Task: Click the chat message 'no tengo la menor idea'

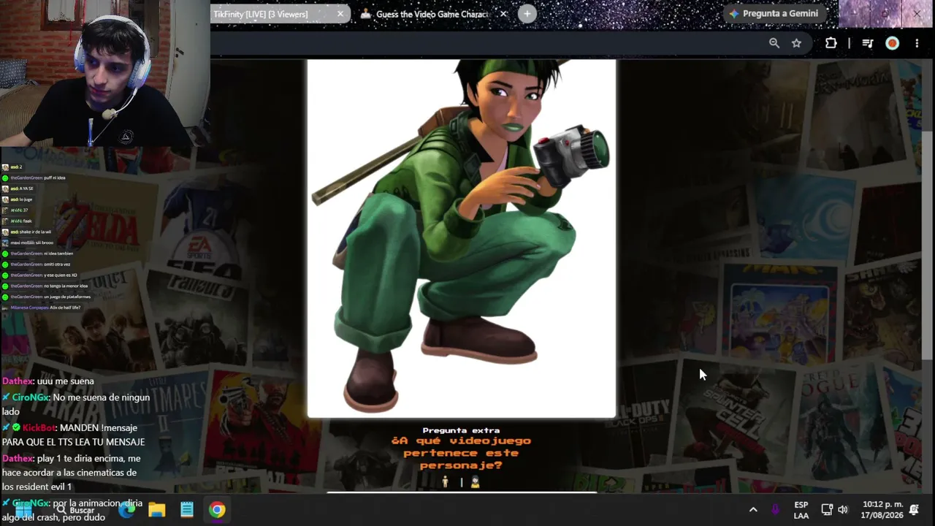Action: [45, 286]
